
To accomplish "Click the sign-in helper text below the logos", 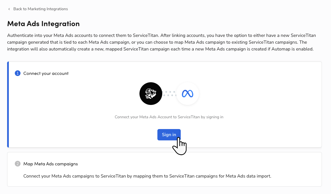I will pyautogui.click(x=169, y=117).
